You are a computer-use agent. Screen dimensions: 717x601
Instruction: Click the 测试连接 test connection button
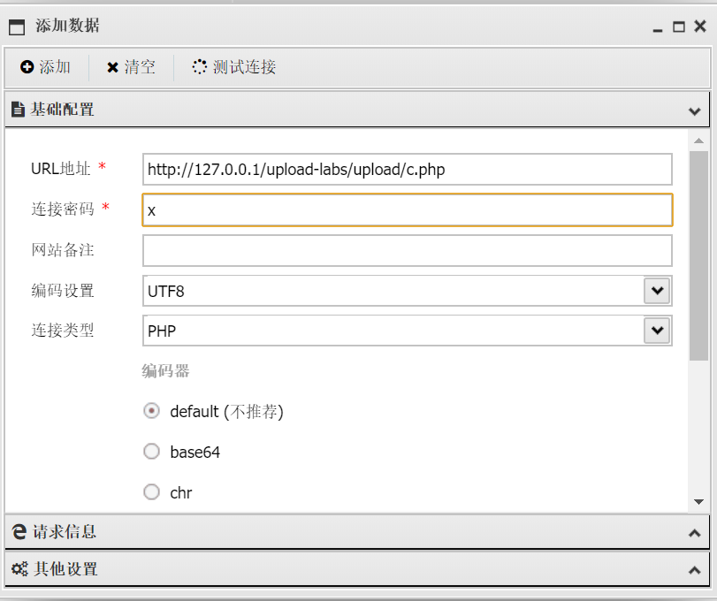click(233, 67)
